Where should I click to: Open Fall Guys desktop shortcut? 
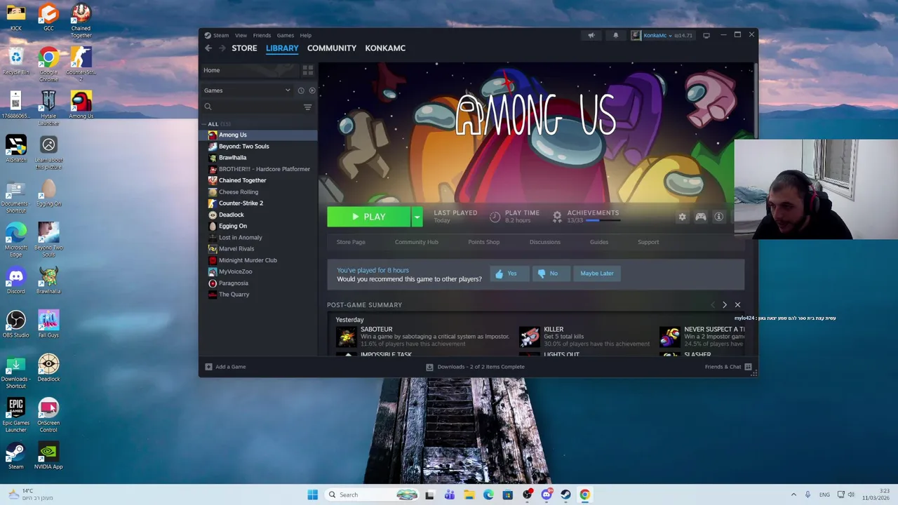pyautogui.click(x=48, y=324)
